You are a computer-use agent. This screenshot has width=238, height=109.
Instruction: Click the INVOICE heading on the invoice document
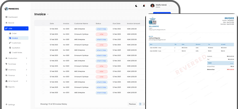pyautogui.click(x=229, y=18)
